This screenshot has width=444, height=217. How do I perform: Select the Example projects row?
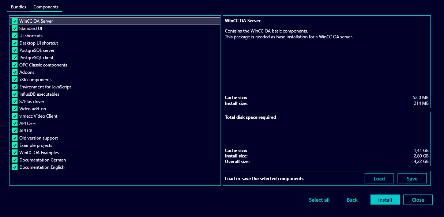36,145
